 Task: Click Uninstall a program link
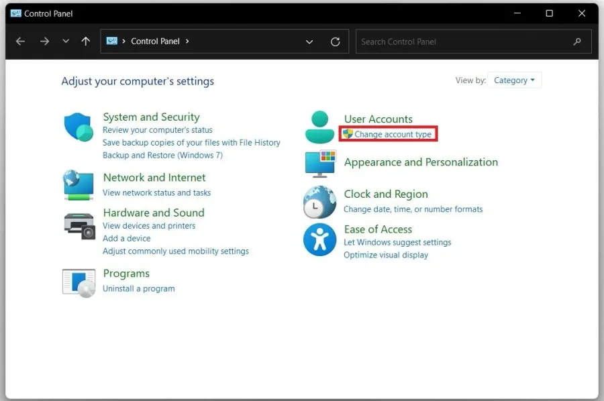(x=139, y=288)
